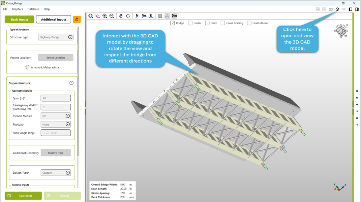Collapse the Superstructure section
This screenshot has height=202, width=361.
coord(71,83)
